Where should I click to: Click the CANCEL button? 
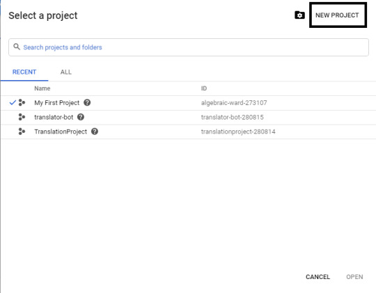[x=318, y=277]
